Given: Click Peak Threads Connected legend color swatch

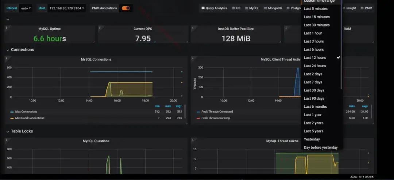Looking at the screenshot, I should [x=198, y=112].
